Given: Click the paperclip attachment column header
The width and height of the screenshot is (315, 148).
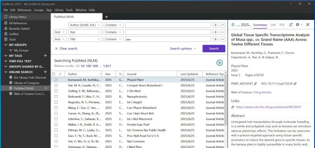Looking at the screenshot, I should click(60, 74).
